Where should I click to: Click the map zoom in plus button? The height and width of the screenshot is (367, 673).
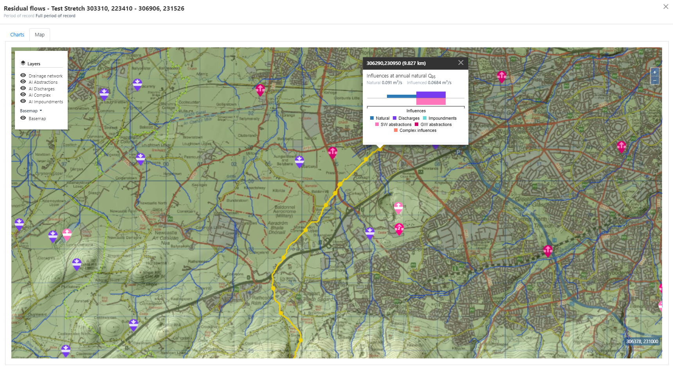[x=655, y=72]
